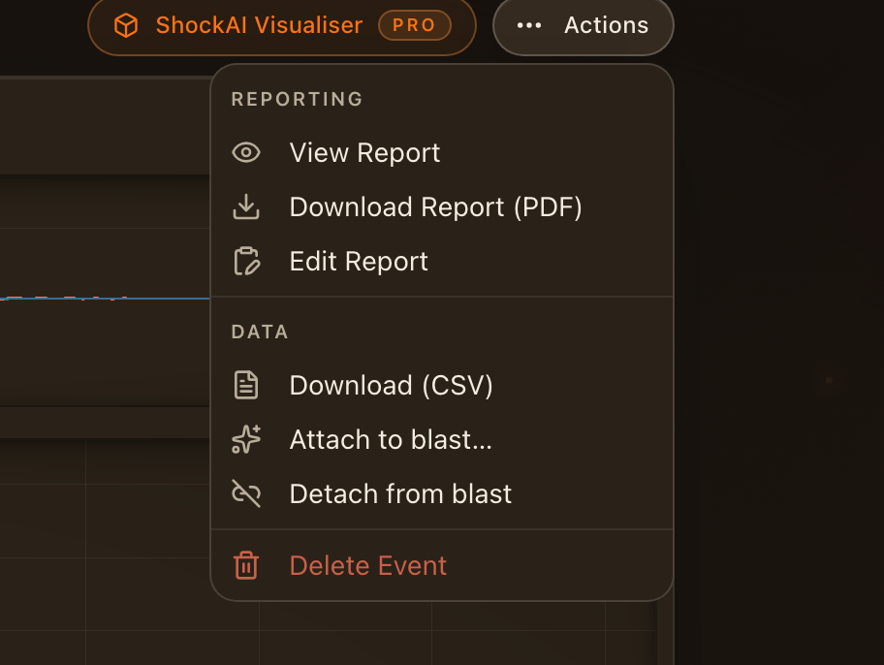Click the REPORTING section heading
Screen dimensions: 884x665
[x=298, y=99]
